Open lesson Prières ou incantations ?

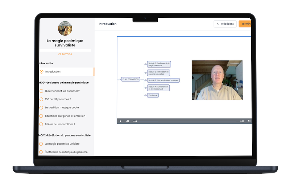[60, 124]
